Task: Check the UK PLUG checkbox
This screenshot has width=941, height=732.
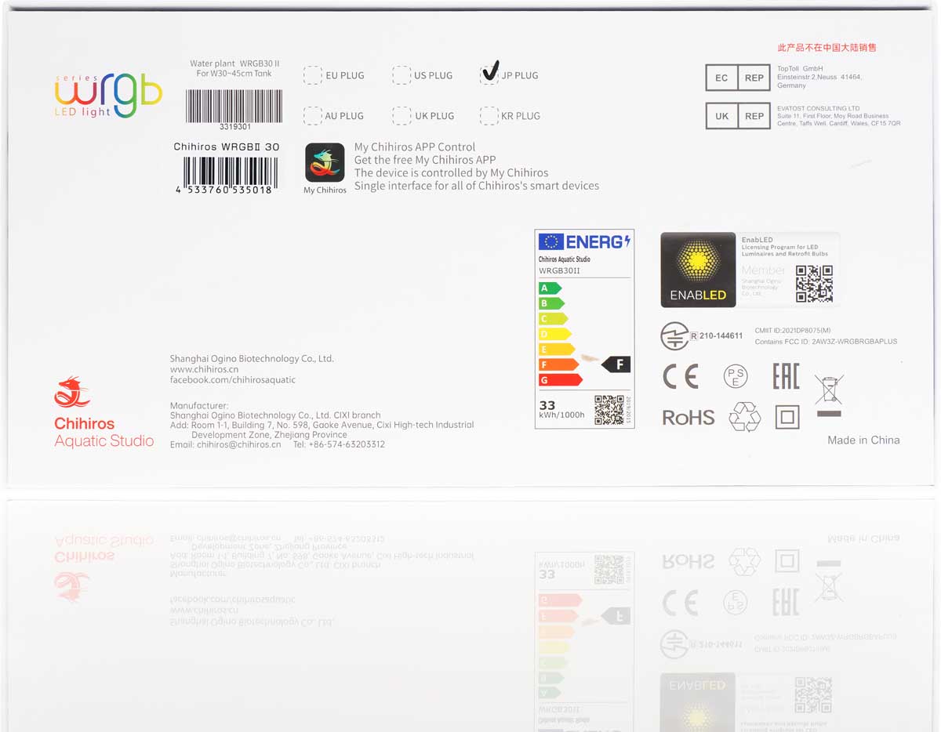Action: point(401,115)
